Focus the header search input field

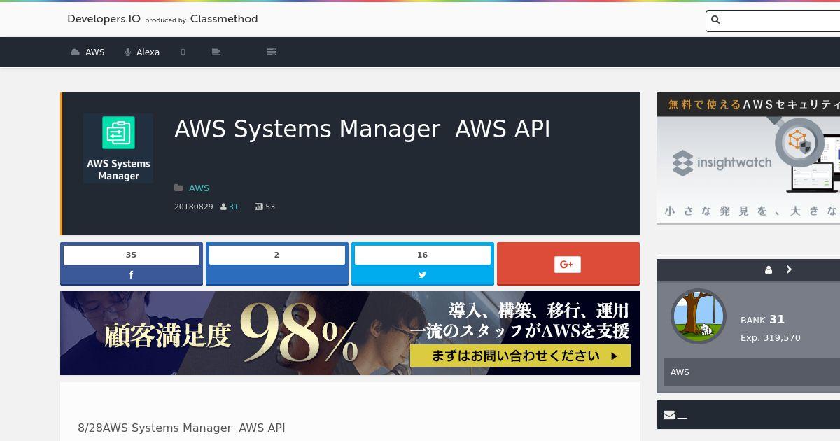[773, 21]
